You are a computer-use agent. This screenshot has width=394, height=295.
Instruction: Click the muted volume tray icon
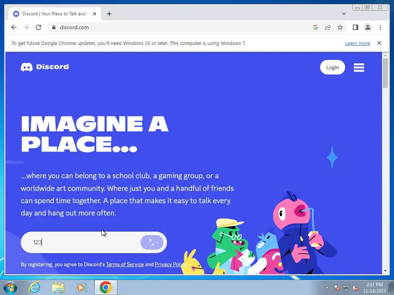pyautogui.click(x=355, y=288)
